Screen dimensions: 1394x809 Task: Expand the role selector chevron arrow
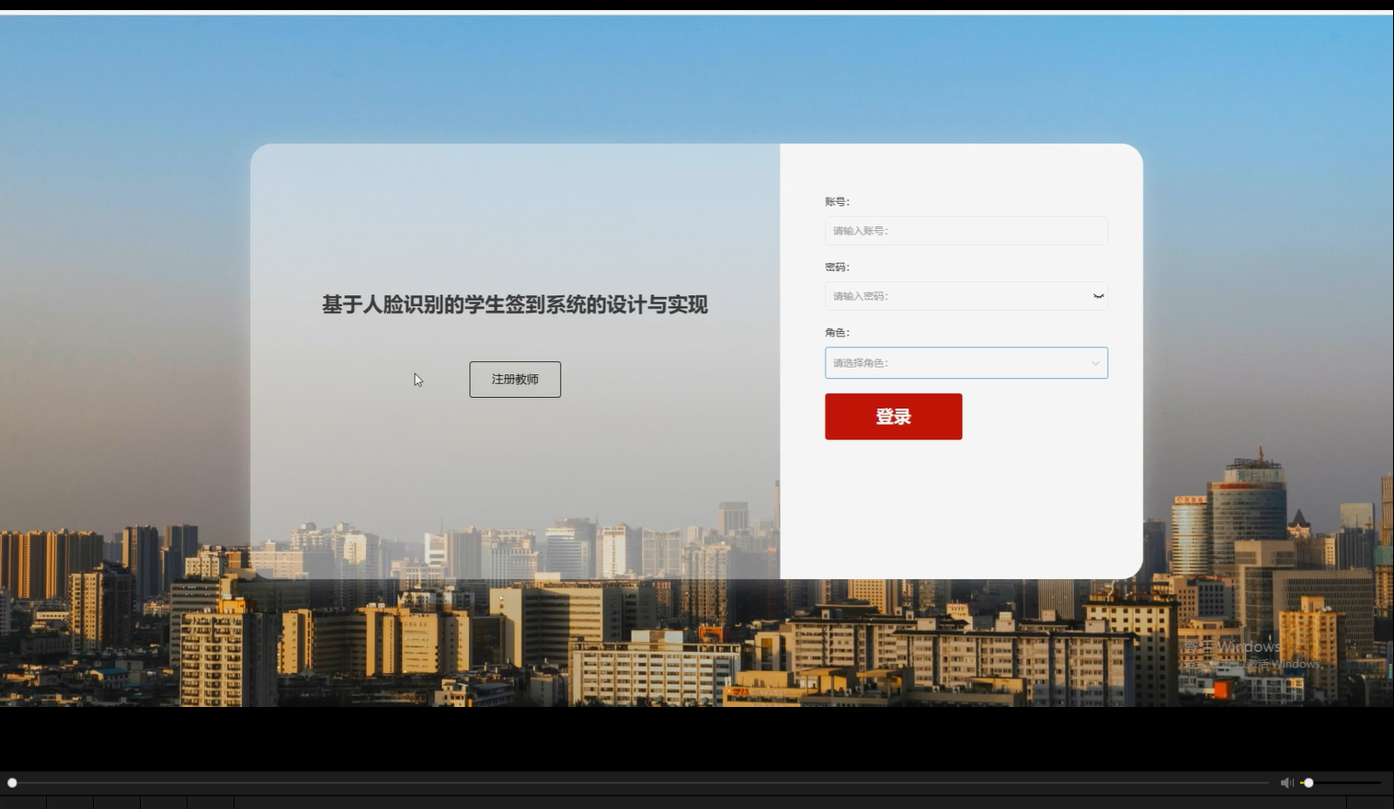(x=1095, y=363)
